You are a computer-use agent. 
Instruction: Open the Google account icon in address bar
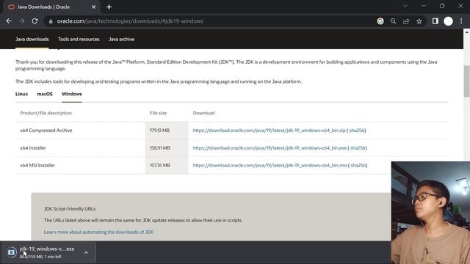pos(380,21)
